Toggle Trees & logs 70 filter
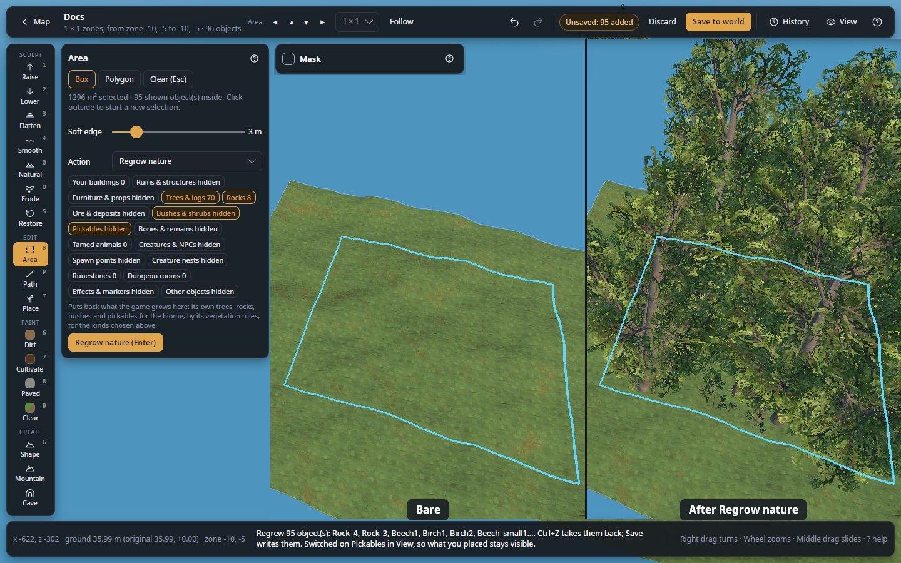Image resolution: width=901 pixels, height=563 pixels. point(190,198)
